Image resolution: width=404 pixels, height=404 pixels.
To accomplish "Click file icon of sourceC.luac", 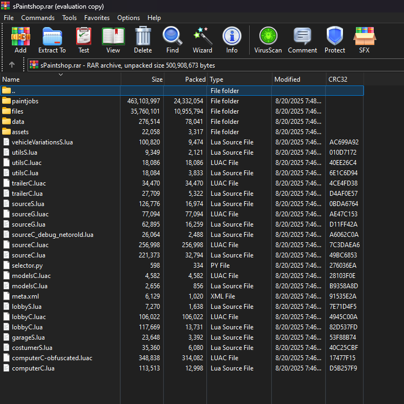I will (6, 245).
